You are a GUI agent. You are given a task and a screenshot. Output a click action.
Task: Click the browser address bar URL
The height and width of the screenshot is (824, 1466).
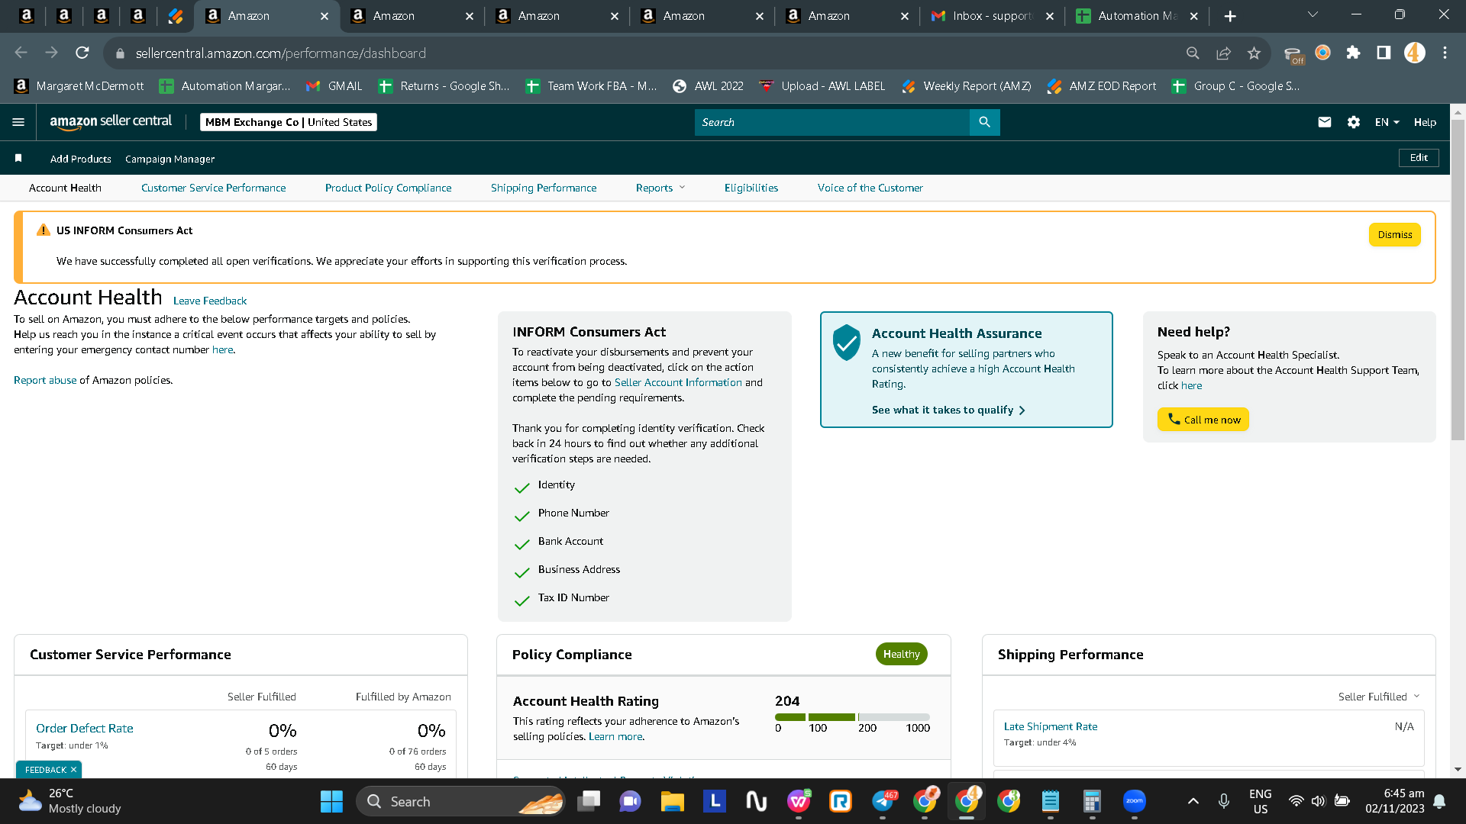(x=281, y=53)
